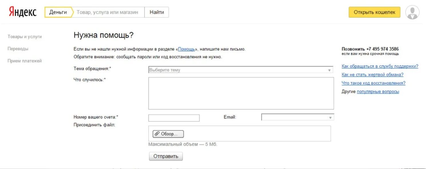The width and height of the screenshot is (426, 169).
Task: Click the Найти search button
Action: coord(156,12)
